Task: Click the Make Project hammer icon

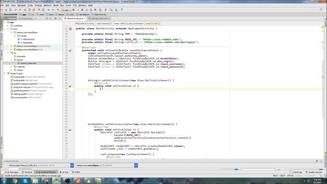Action: pyautogui.click(x=58, y=10)
